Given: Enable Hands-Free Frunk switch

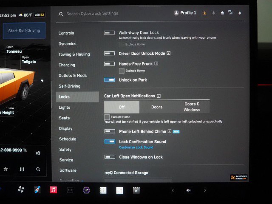Looking at the screenshot, I should point(109,64).
